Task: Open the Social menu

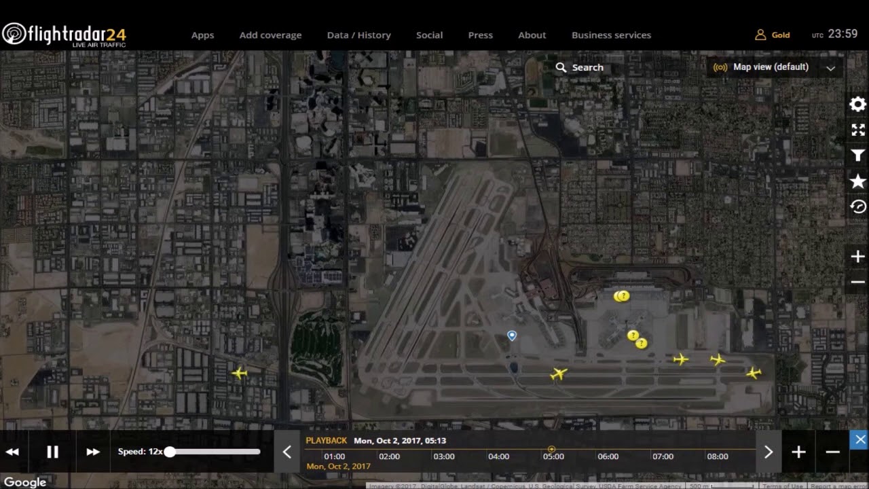Action: (429, 35)
